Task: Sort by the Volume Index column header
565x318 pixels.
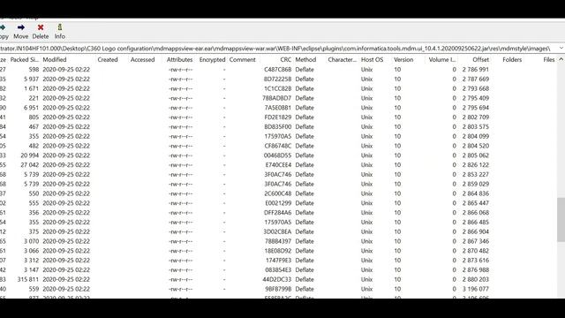Action: click(442, 59)
